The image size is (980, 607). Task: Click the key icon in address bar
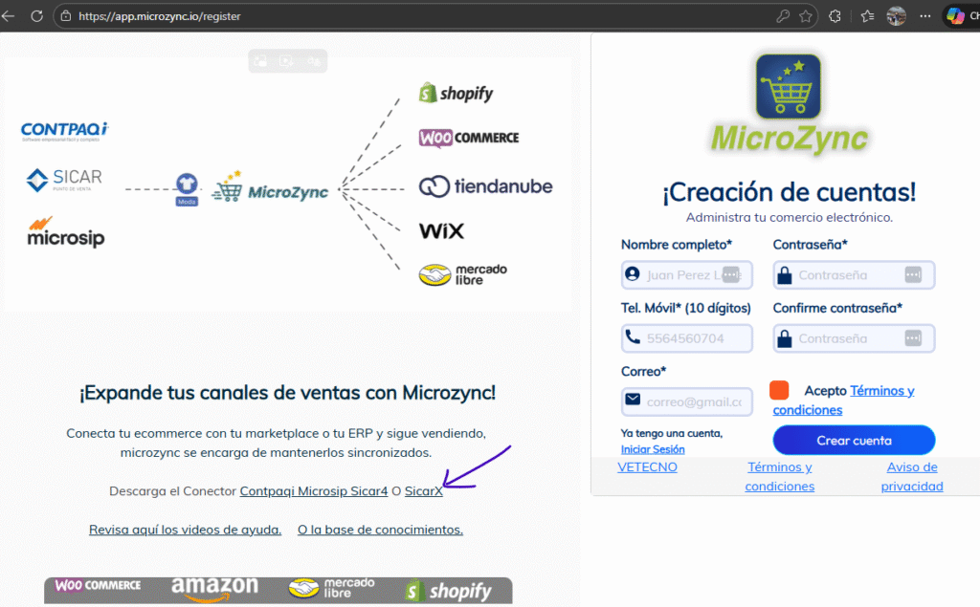[782, 16]
